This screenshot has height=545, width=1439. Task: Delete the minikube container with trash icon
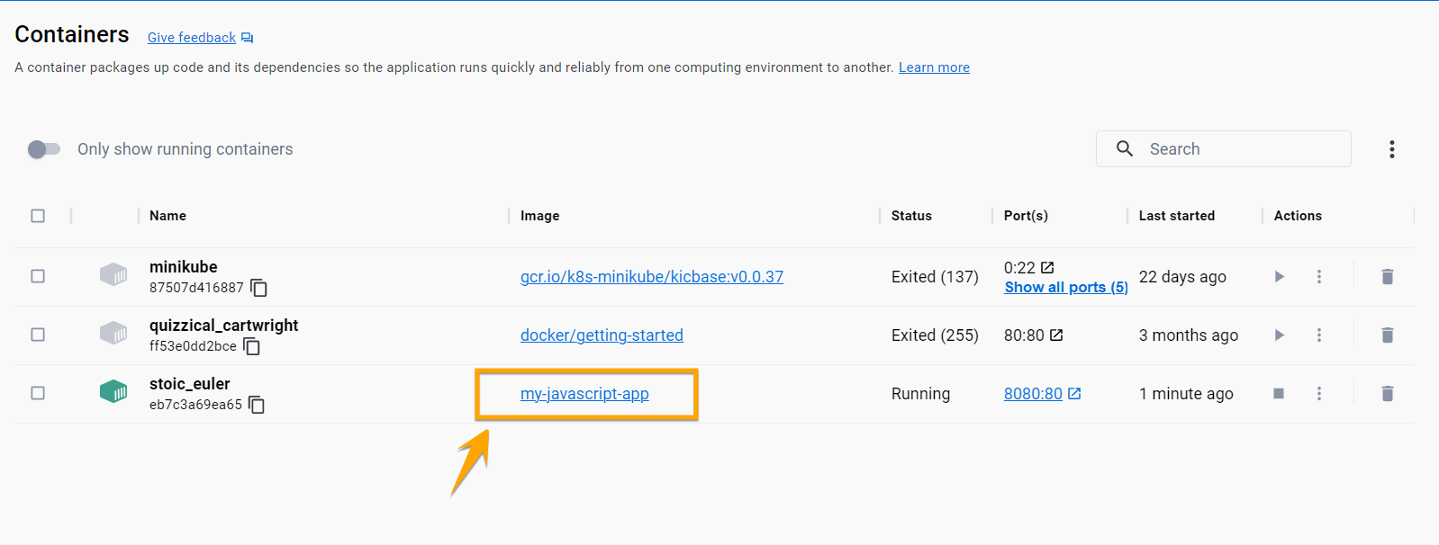1388,277
